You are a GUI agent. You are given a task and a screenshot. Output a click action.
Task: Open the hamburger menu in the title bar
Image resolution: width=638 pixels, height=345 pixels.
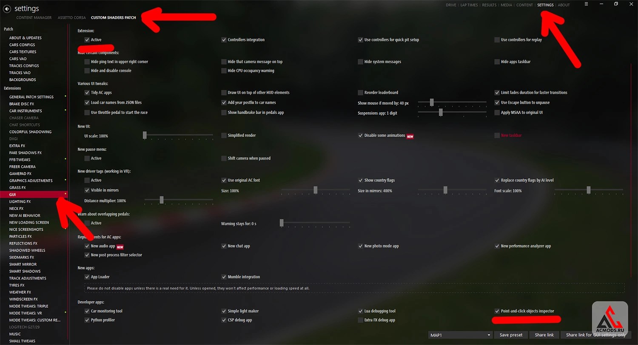click(x=586, y=4)
